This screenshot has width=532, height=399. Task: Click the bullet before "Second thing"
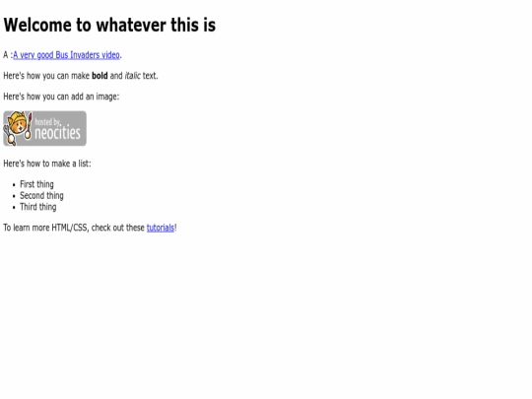14,196
